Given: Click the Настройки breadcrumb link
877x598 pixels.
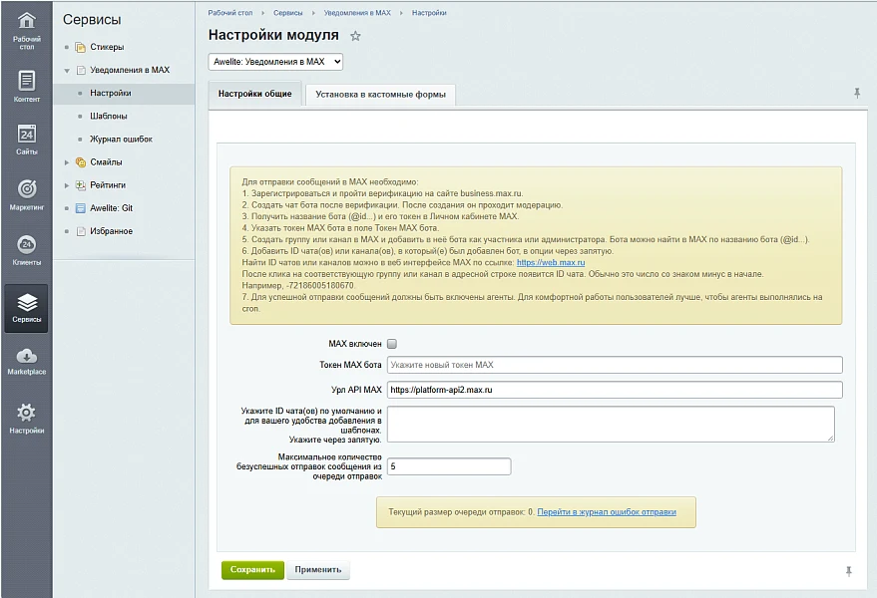Looking at the screenshot, I should coord(429,13).
